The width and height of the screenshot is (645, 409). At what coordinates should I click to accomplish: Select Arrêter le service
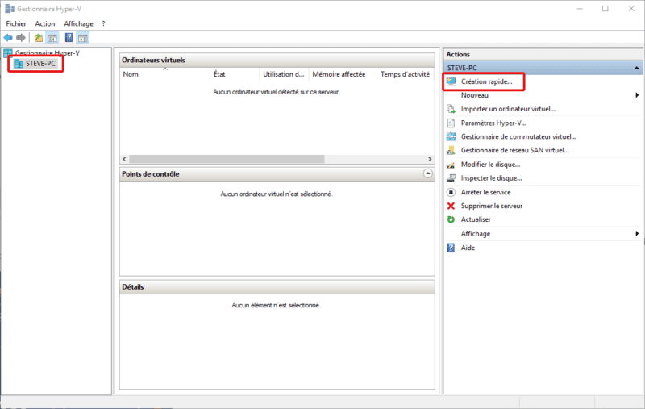pyautogui.click(x=486, y=192)
